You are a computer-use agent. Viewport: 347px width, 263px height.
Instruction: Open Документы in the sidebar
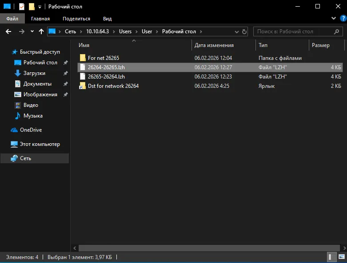(37, 84)
